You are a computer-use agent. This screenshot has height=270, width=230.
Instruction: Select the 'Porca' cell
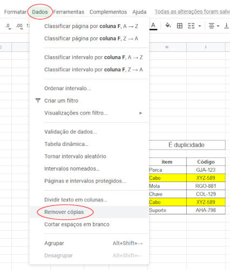click(167, 170)
